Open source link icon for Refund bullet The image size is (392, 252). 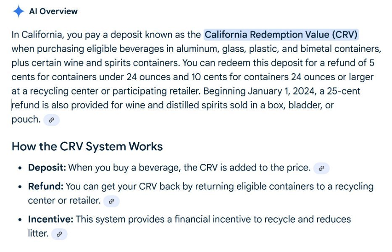111,201
